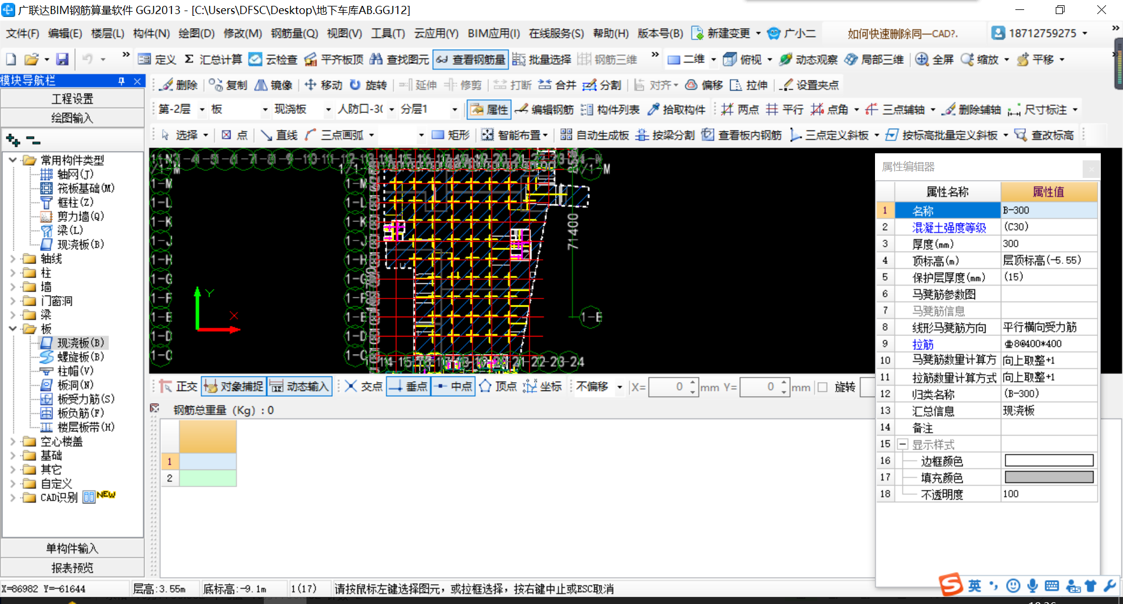
Task: Open 云检查 cloud check tool
Action: [x=273, y=59]
